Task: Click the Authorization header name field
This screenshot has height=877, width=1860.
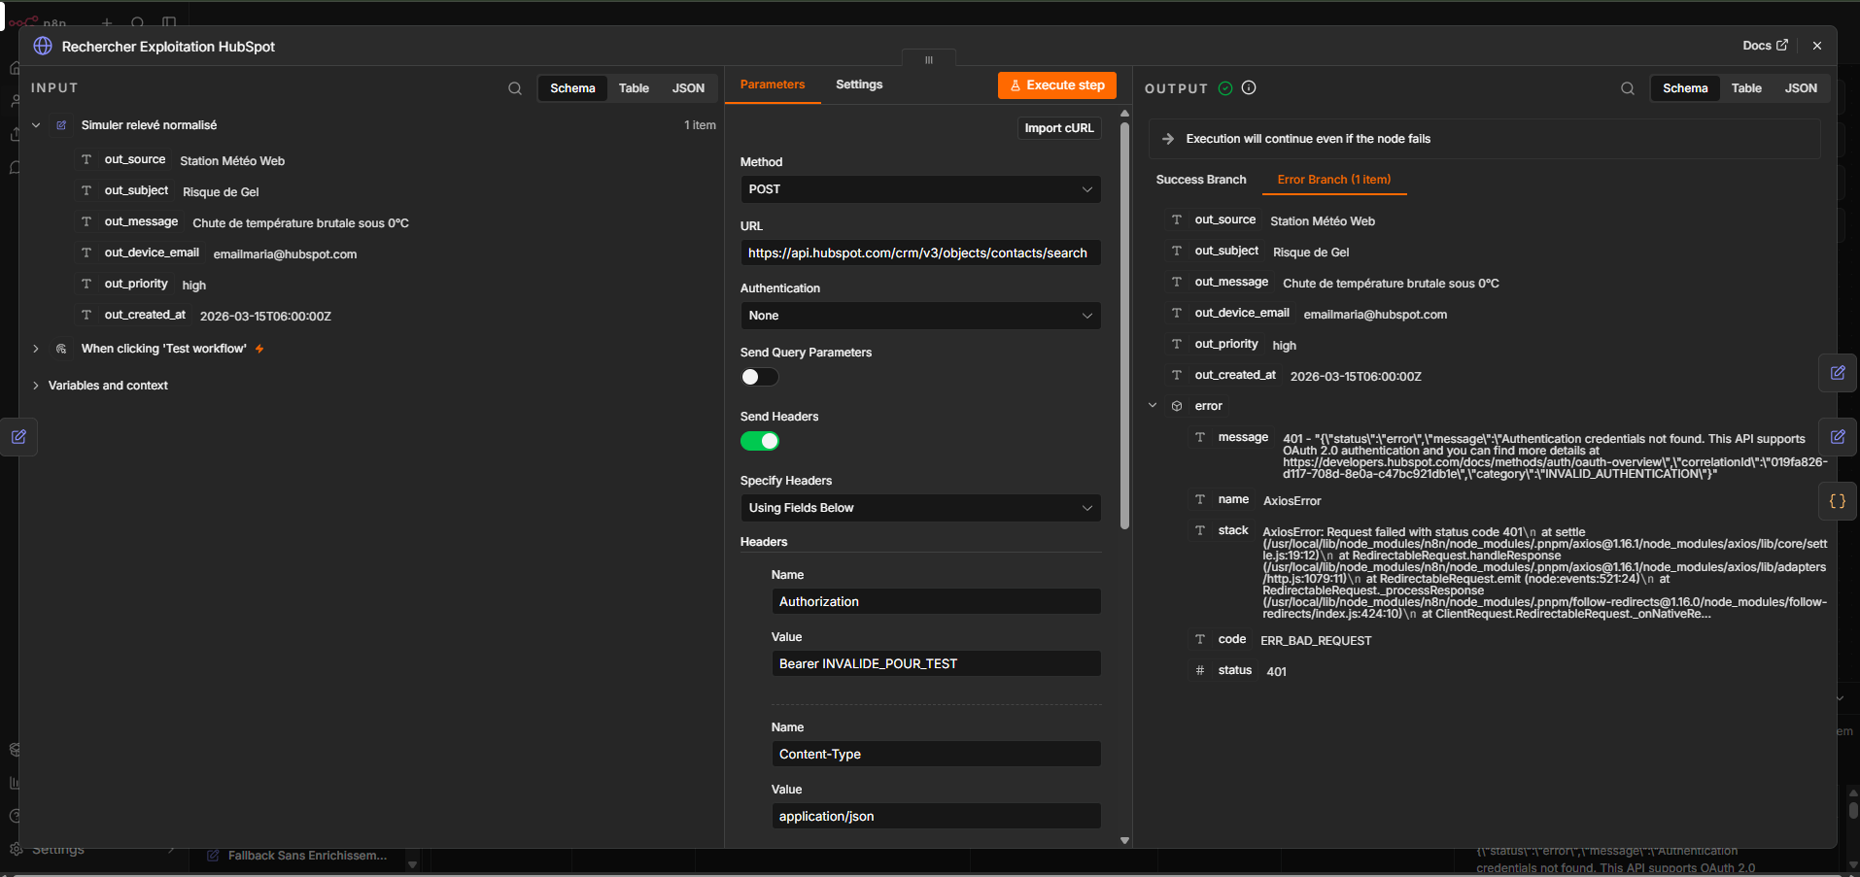Action: pos(936,602)
